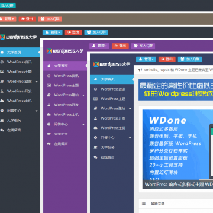Click the blue virtual hosting banner ad

tap(176, 90)
